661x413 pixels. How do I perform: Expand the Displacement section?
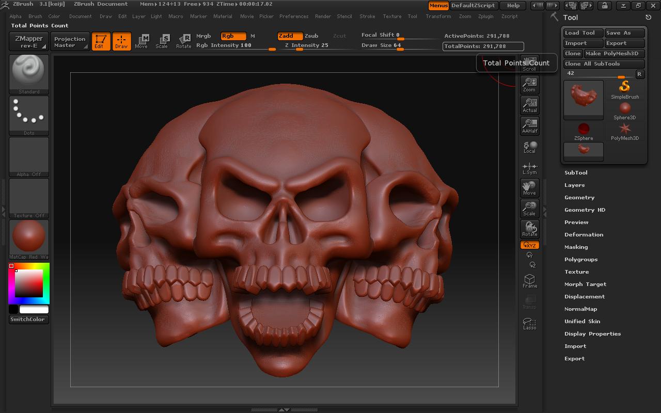585,297
